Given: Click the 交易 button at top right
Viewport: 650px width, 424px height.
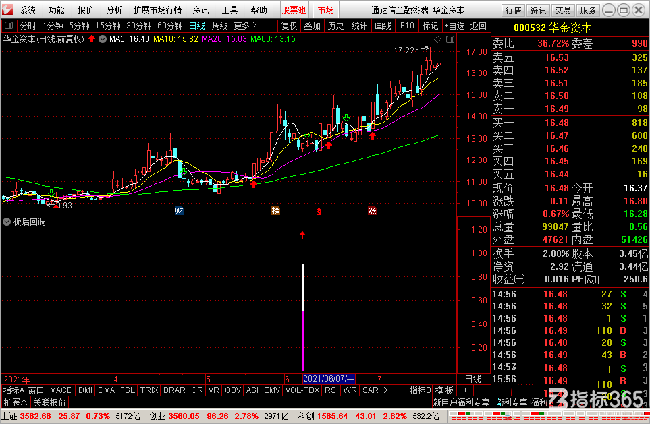Looking at the screenshot, I should tap(563, 10).
